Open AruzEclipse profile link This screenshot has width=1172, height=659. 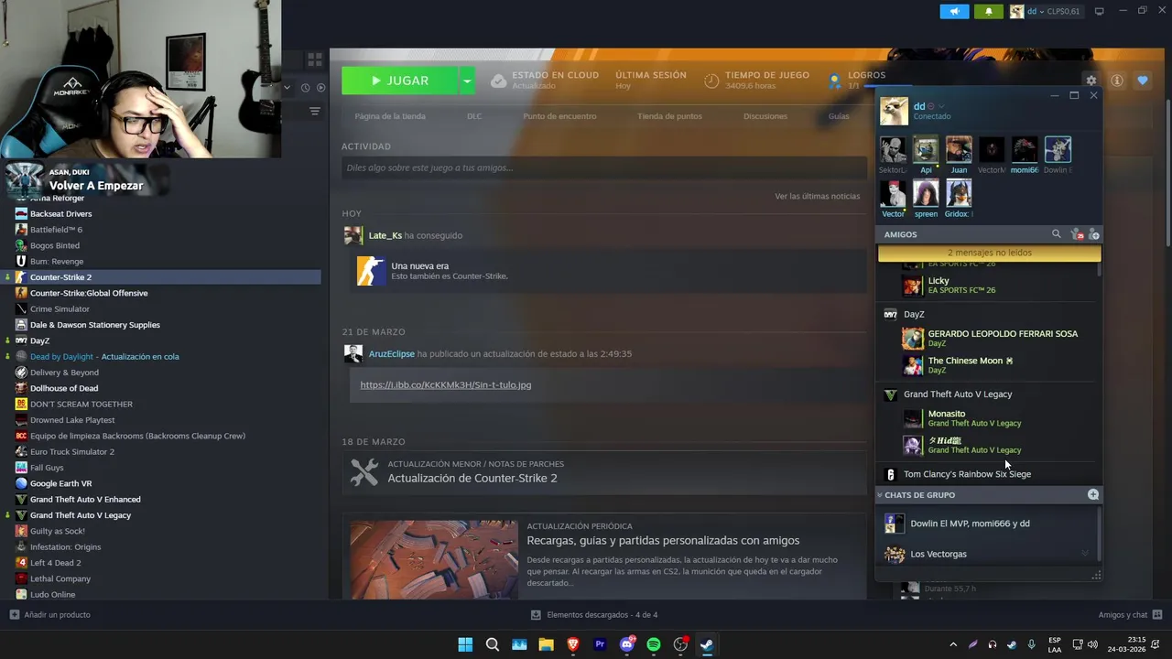pos(392,353)
